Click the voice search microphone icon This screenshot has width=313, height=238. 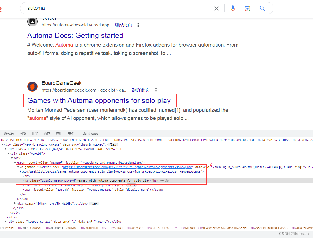[x=233, y=8]
